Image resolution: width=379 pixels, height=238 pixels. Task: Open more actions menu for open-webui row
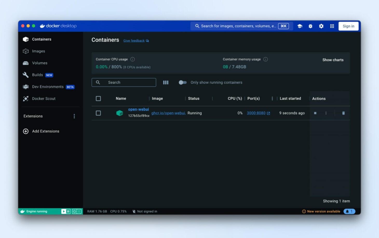tap(326, 113)
